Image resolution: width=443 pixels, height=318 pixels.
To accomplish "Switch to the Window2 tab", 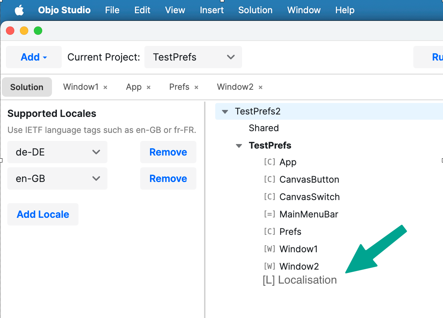I will click(x=235, y=87).
